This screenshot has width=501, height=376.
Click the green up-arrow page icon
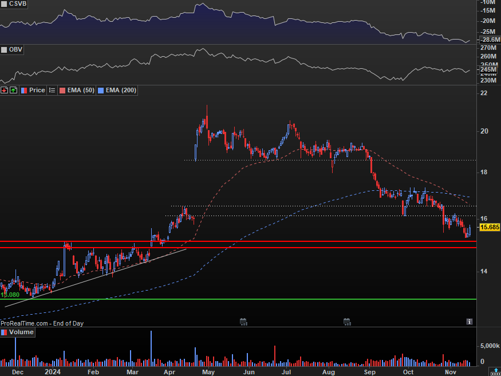click(x=13, y=91)
